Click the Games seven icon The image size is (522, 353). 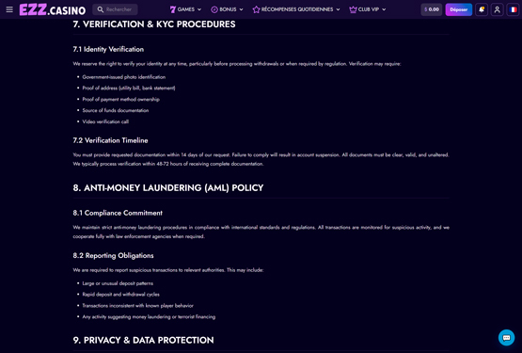(173, 9)
